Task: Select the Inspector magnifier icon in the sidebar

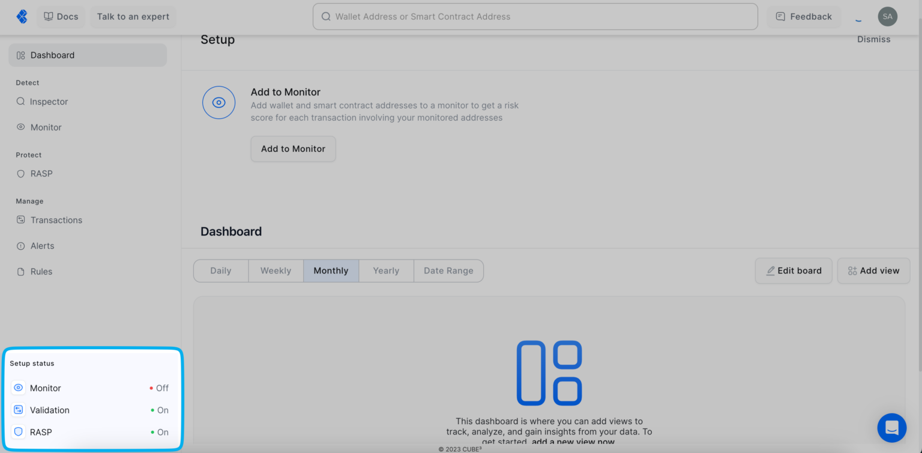Action: click(20, 102)
